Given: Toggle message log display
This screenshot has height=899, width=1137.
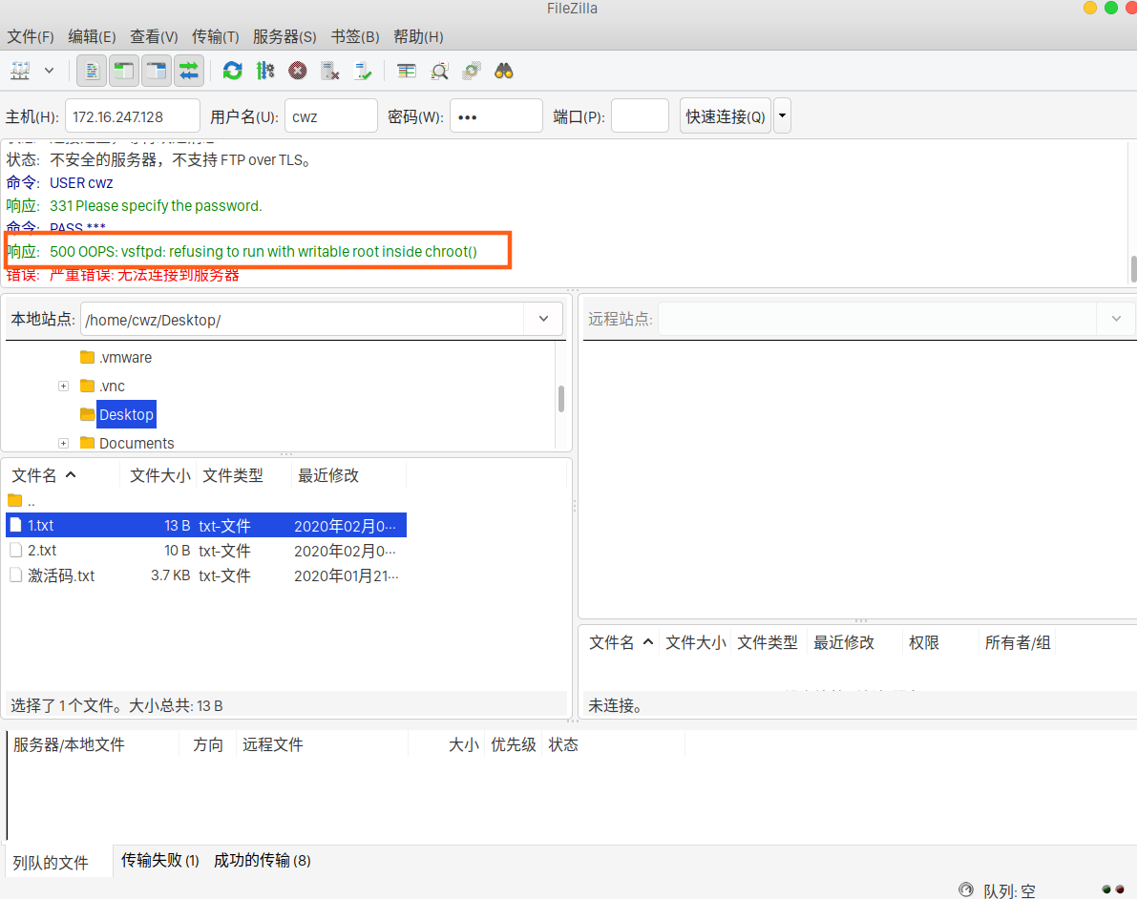Looking at the screenshot, I should pos(92,71).
